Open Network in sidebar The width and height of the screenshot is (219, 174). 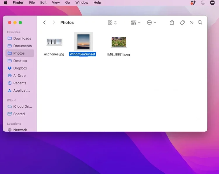click(20, 130)
